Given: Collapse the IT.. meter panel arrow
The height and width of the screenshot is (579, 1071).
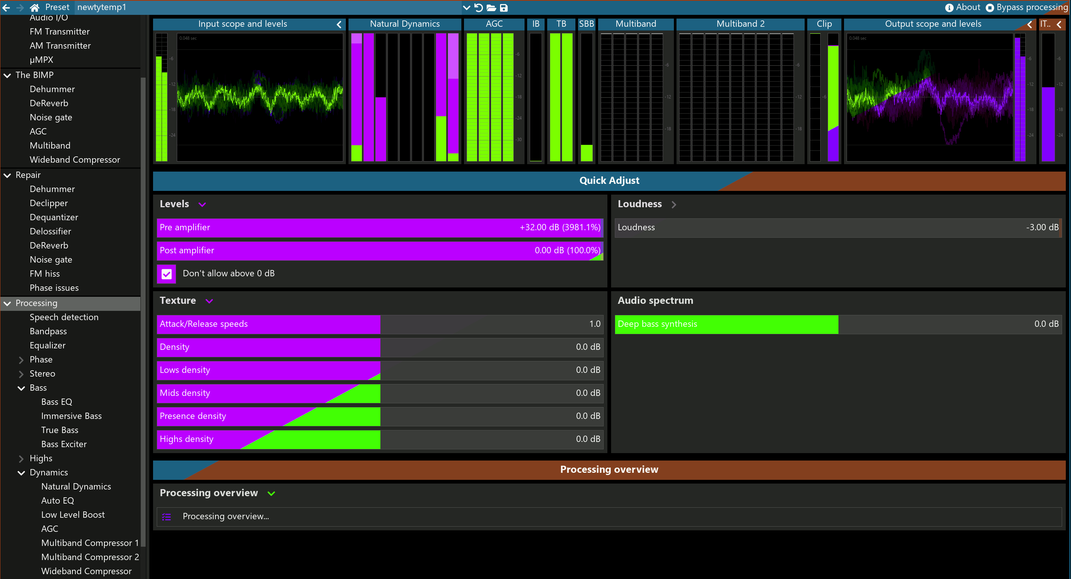Looking at the screenshot, I should 1059,24.
